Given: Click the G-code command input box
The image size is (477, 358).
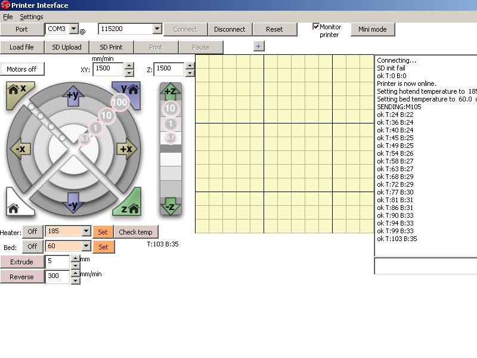Looking at the screenshot, I should 426,266.
